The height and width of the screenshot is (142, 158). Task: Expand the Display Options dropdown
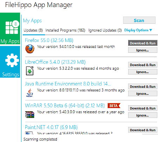point(138,30)
